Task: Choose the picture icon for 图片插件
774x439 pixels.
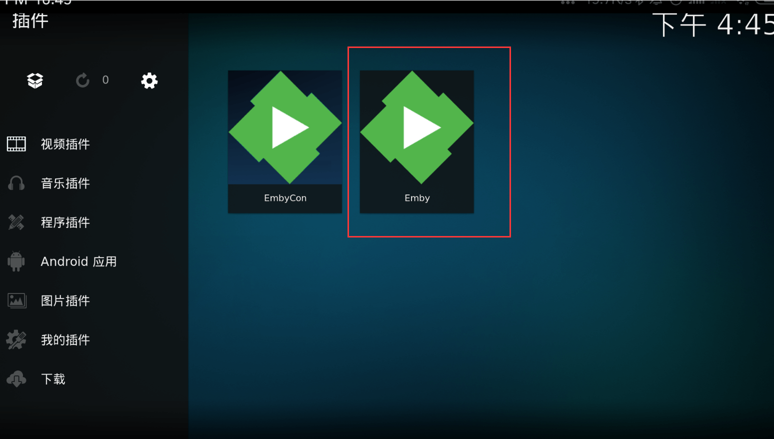Action: (16, 300)
